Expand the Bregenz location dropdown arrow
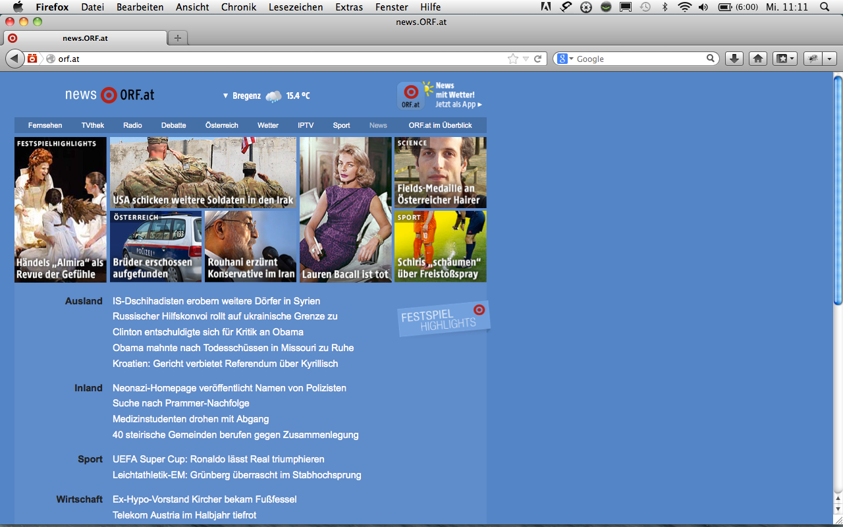Screen dimensions: 843x527 225,96
